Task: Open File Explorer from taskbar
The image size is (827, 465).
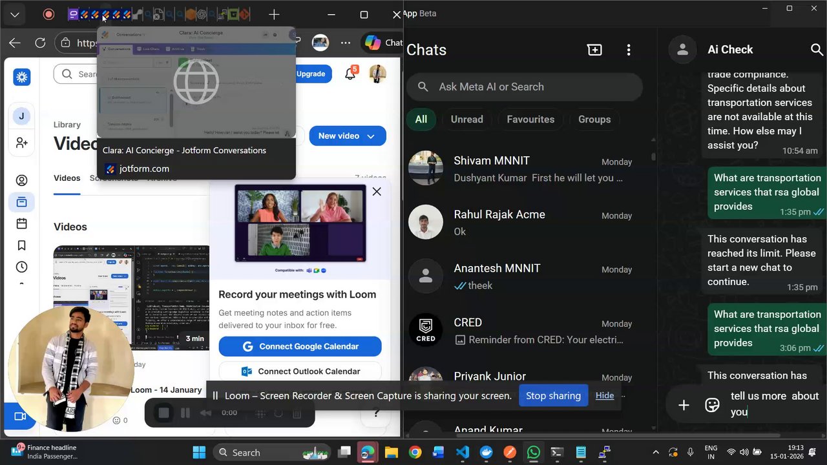Action: [x=392, y=452]
